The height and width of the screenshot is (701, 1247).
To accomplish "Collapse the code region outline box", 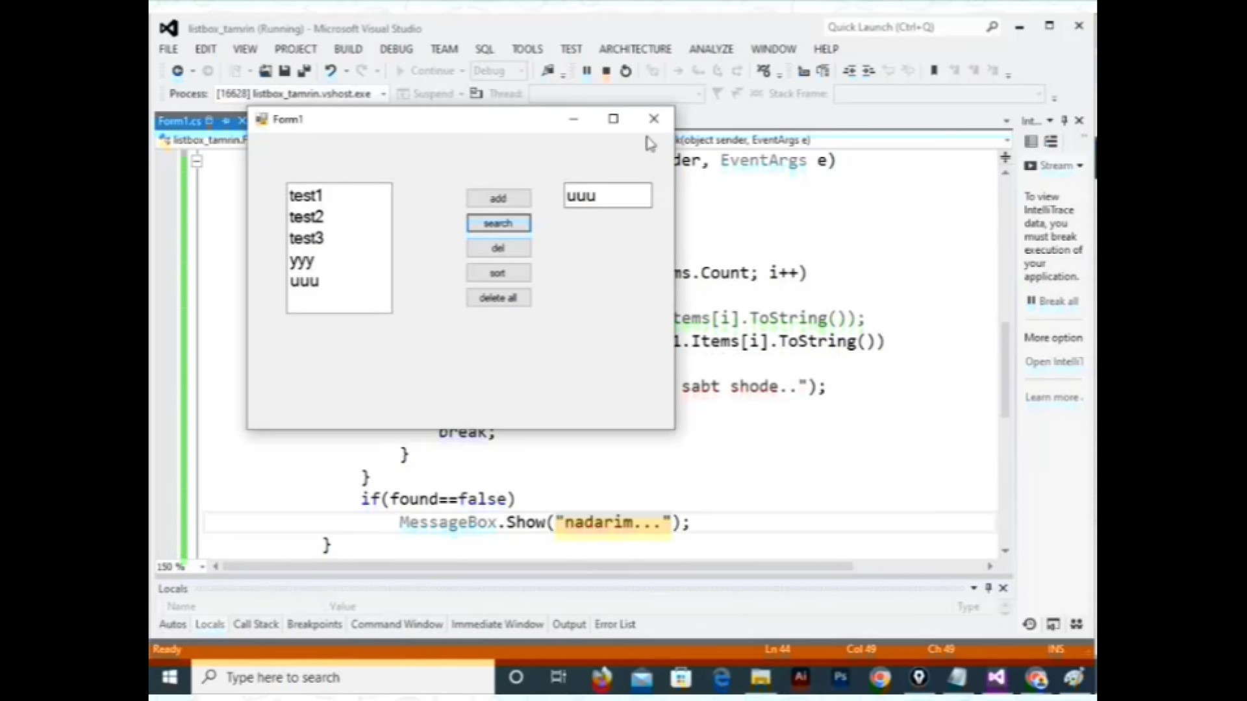I will [197, 161].
